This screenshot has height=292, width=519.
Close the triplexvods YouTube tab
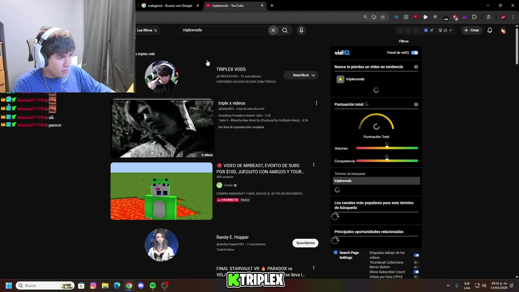tap(262, 6)
